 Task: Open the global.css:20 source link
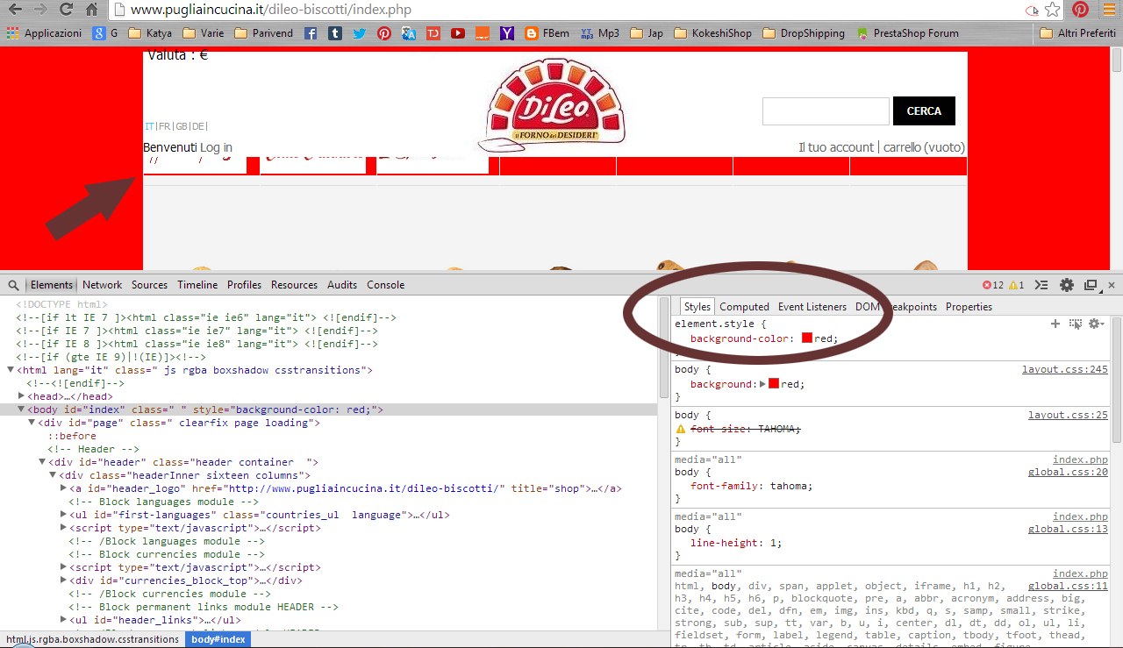coord(1068,473)
